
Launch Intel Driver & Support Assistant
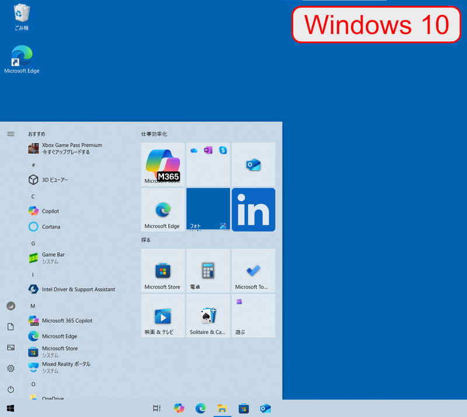(x=71, y=289)
